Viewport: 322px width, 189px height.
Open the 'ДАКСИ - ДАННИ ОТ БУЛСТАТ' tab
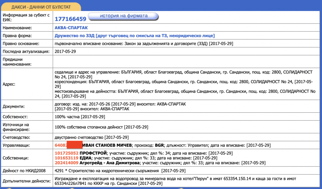[x=41, y=7]
